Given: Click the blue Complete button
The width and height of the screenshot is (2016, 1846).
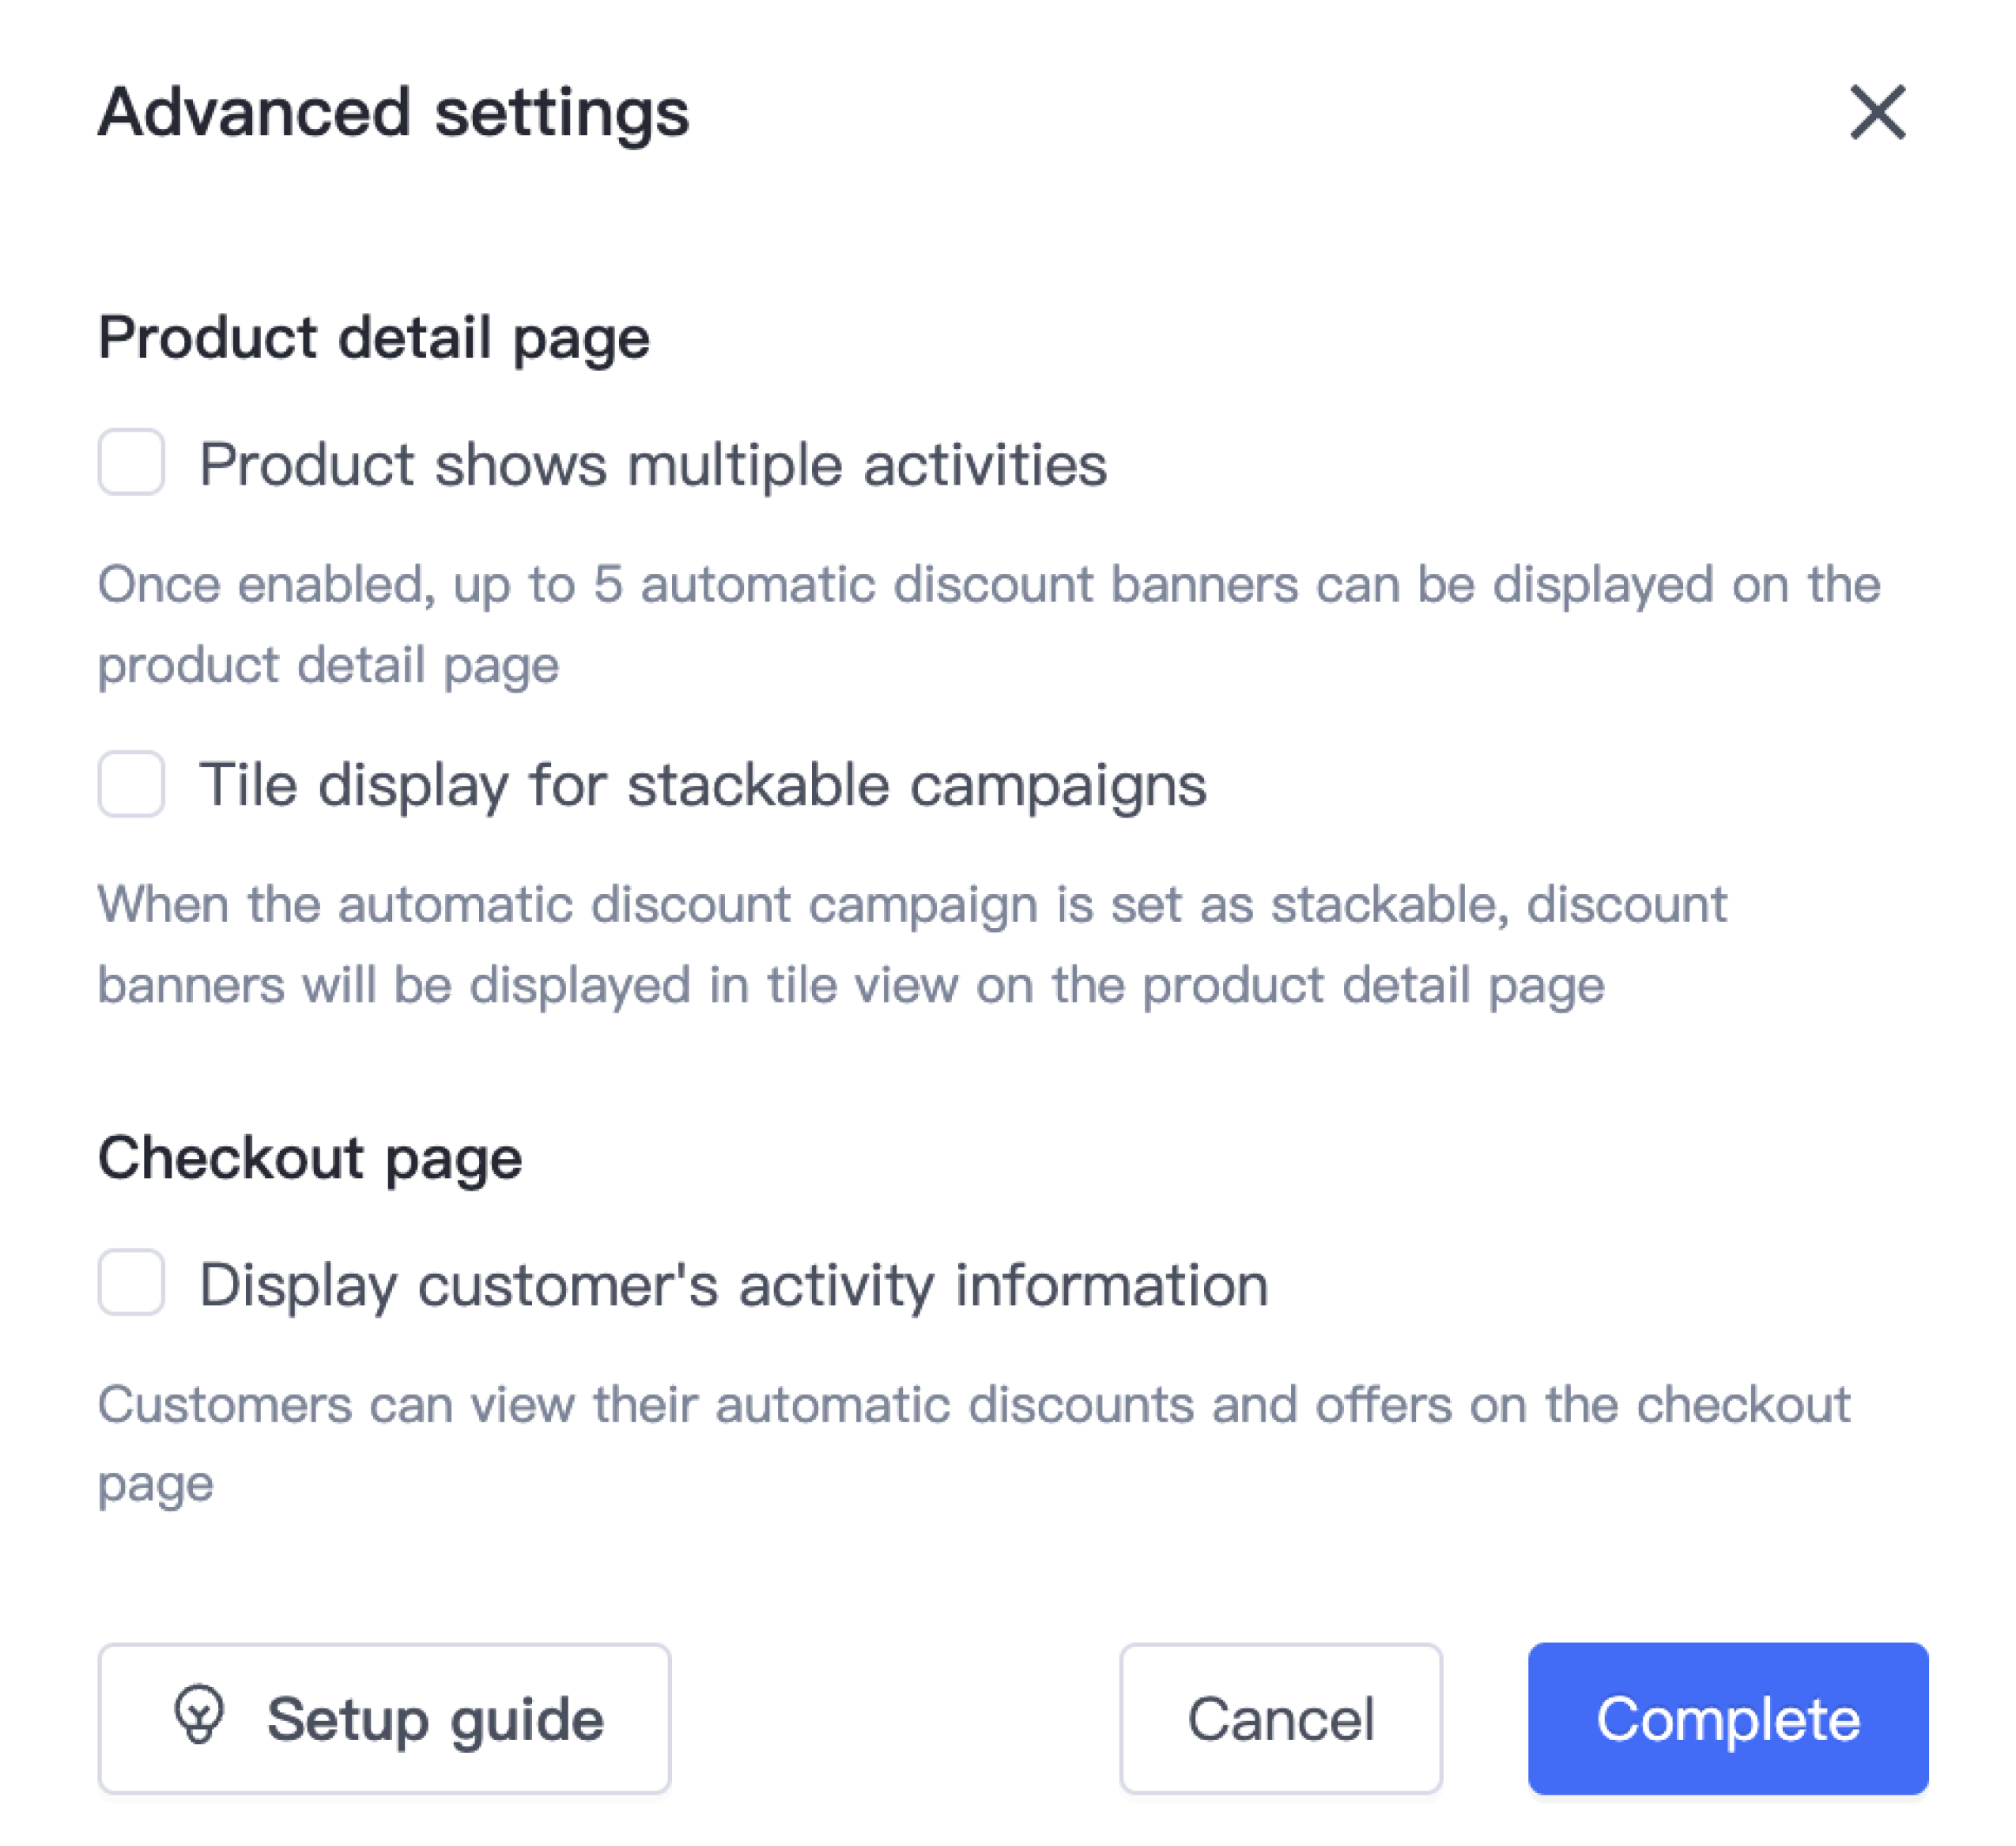Looking at the screenshot, I should coord(1727,1718).
